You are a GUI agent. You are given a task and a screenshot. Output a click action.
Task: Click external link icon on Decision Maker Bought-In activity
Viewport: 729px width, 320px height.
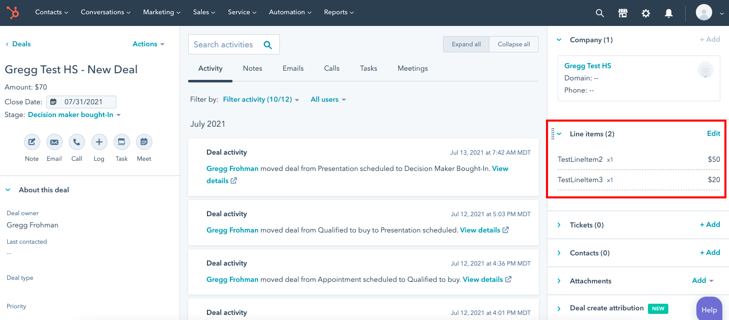coord(233,181)
